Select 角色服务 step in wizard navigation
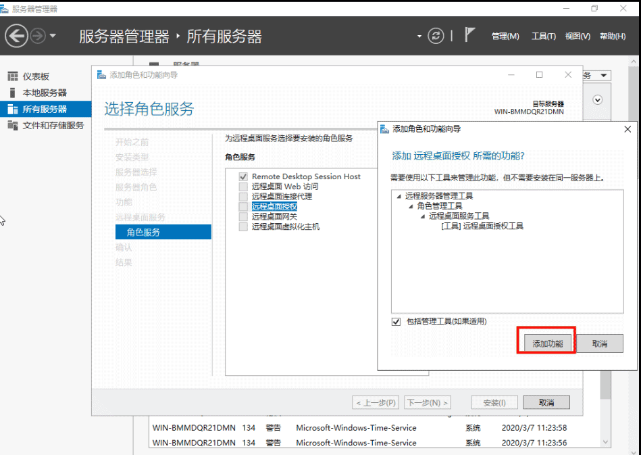The width and height of the screenshot is (641, 455). pyautogui.click(x=143, y=232)
